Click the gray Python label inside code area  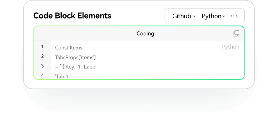pos(231,47)
